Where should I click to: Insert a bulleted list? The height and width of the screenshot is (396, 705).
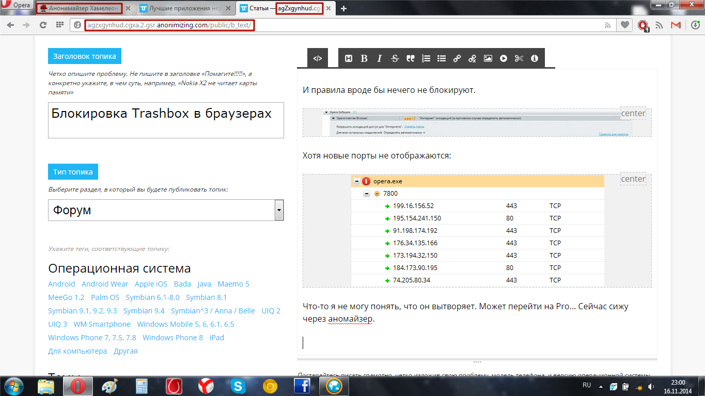[x=442, y=58]
